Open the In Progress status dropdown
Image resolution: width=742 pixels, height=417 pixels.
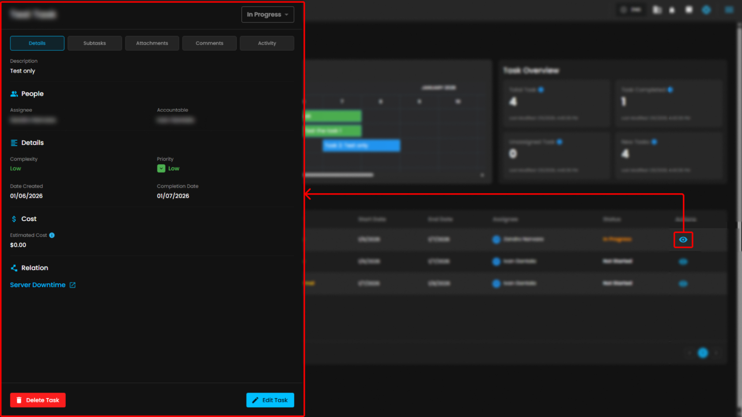click(x=267, y=15)
